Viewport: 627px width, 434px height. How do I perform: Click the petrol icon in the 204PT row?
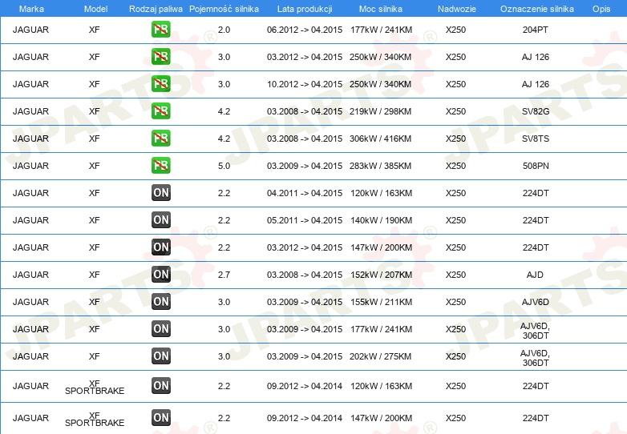pos(160,30)
